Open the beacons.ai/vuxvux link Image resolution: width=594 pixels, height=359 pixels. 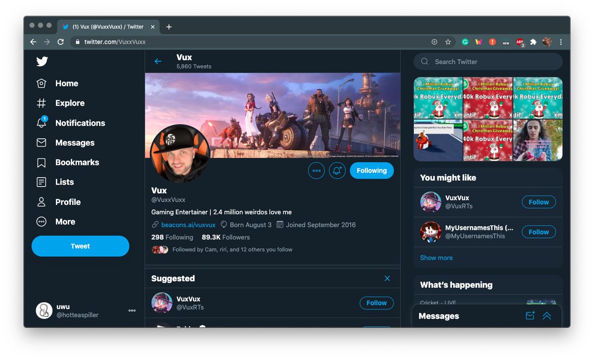[x=188, y=225]
